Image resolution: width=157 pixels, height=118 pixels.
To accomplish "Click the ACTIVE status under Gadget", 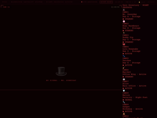I will tap(129, 111).
